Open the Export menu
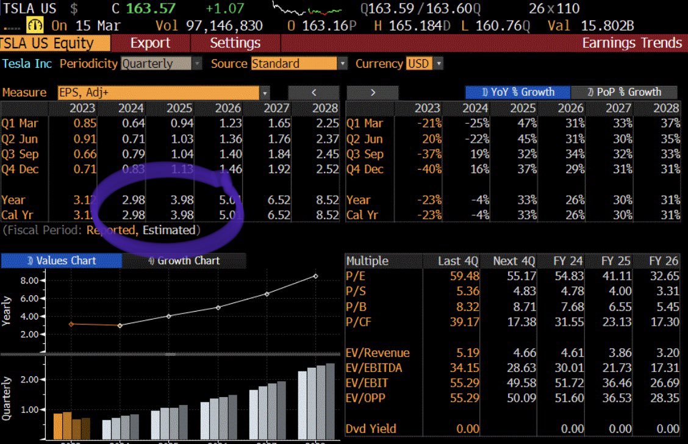The width and height of the screenshot is (688, 444). [150, 43]
